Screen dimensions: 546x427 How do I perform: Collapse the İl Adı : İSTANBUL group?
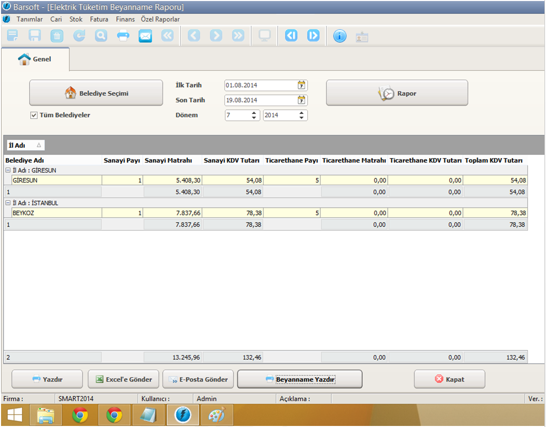pyautogui.click(x=8, y=203)
